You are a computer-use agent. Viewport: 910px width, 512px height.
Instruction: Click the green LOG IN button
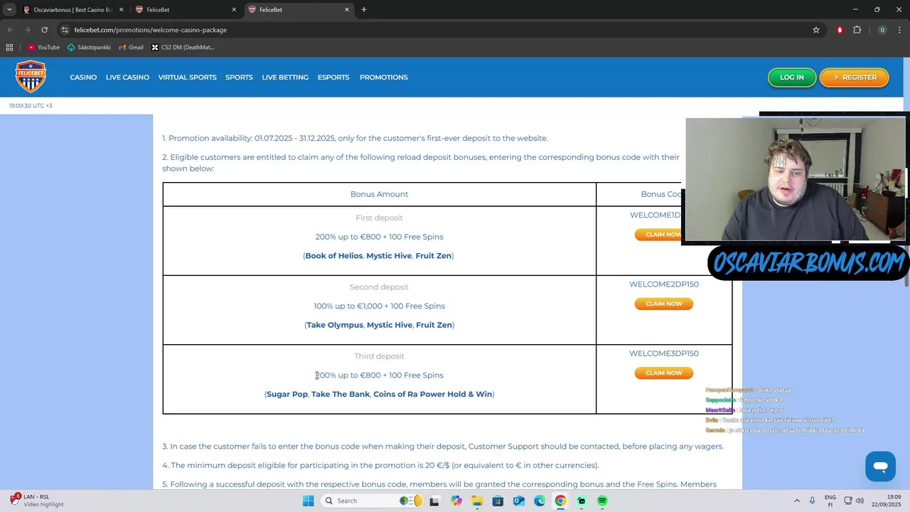pyautogui.click(x=792, y=77)
